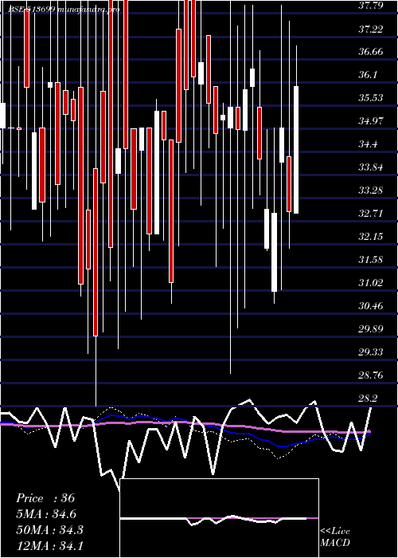Viewport: 398px width, 558px height.
Task: Click the 29.33 price label
Action: pos(371,352)
